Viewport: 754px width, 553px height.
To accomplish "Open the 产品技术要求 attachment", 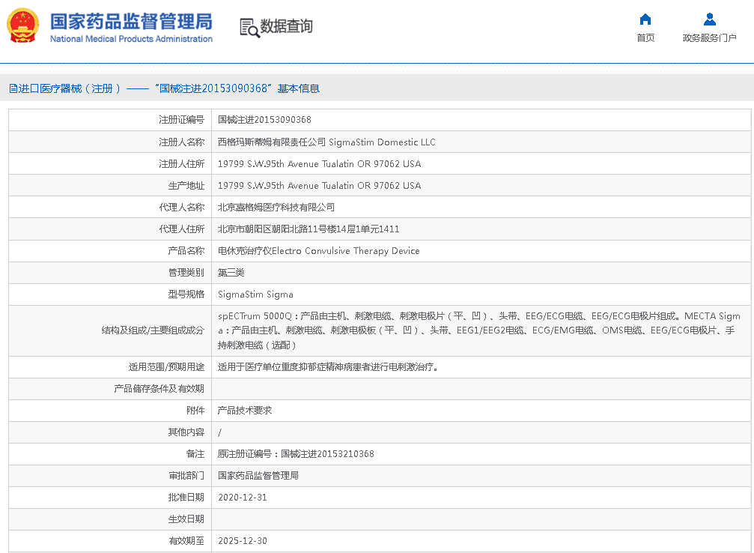I will pos(244,411).
